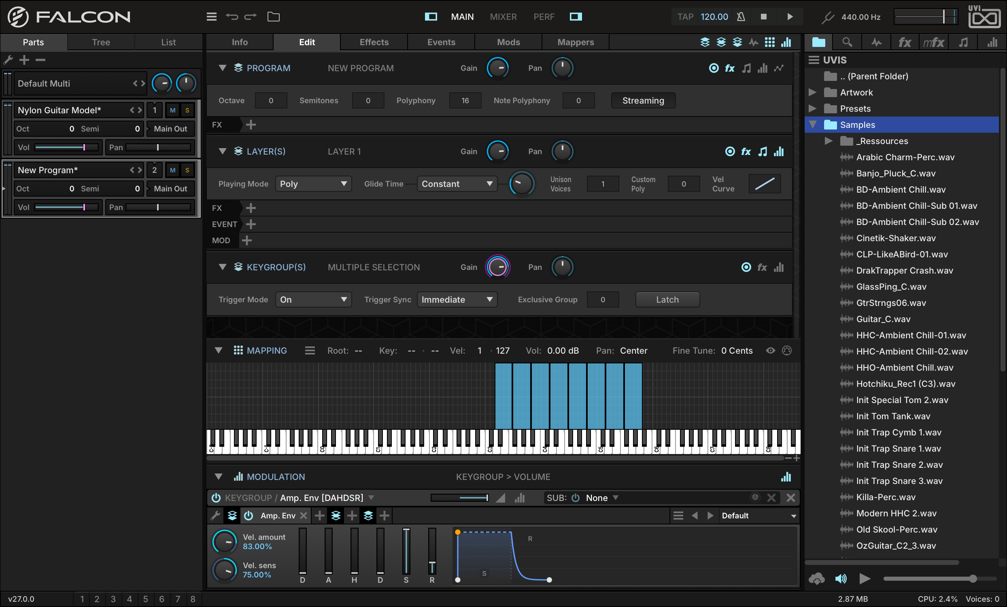This screenshot has width=1007, height=607.
Task: Click the redo arrow icon
Action: click(251, 17)
